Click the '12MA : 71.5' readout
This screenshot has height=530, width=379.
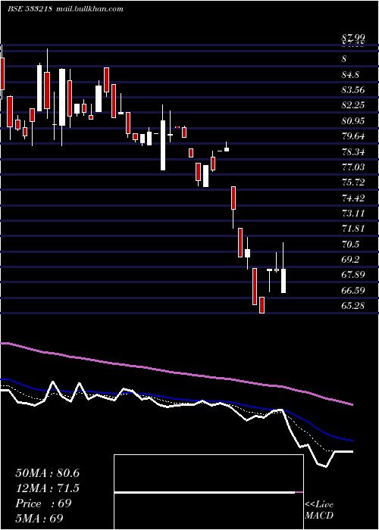[47, 488]
